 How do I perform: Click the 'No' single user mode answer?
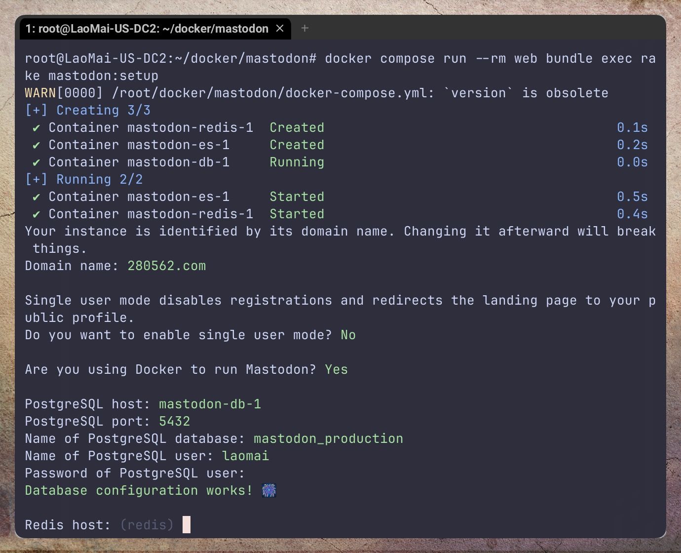pyautogui.click(x=348, y=335)
